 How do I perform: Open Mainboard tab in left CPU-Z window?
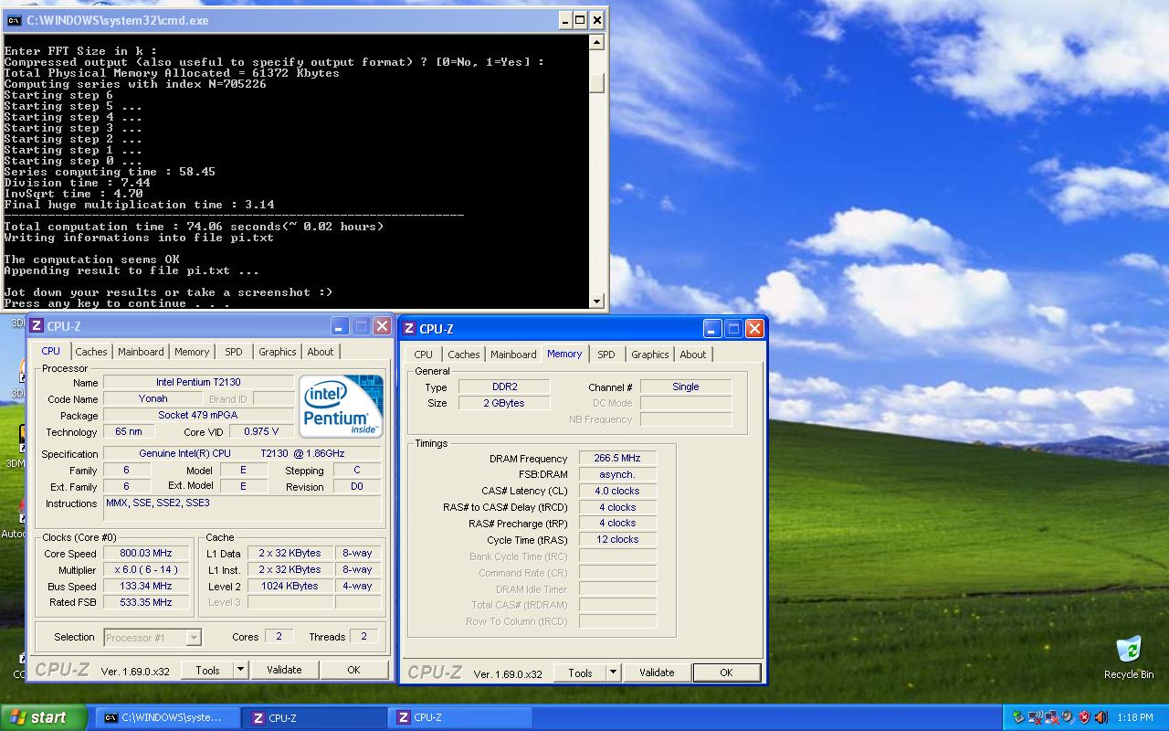click(x=141, y=352)
